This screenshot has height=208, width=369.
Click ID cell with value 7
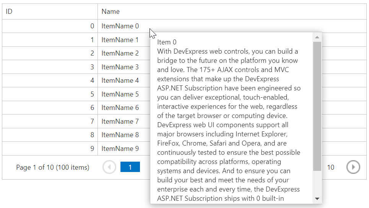click(50, 121)
